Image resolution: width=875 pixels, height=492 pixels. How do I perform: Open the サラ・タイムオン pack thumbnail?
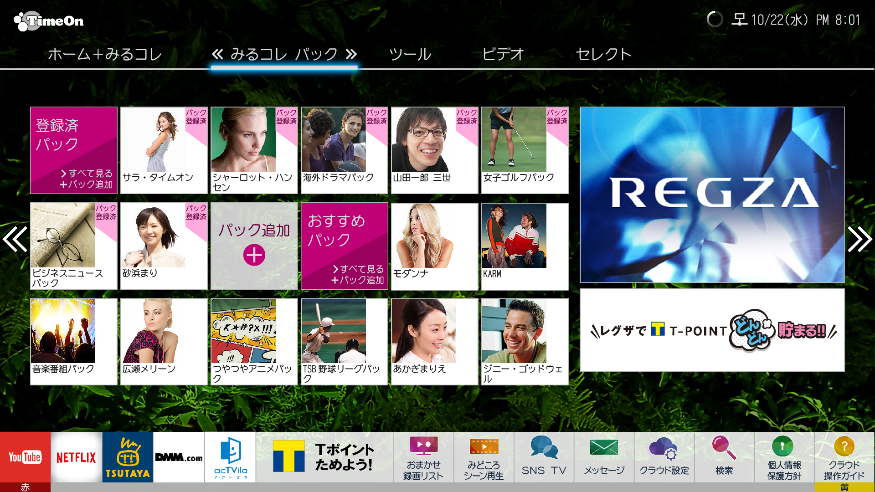click(x=164, y=150)
